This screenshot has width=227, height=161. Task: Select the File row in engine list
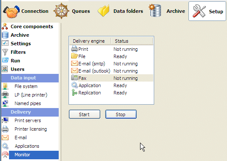[x=111, y=56]
